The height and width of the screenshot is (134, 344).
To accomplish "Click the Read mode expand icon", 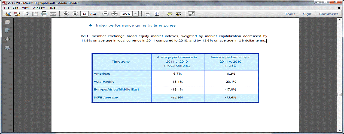I will pyautogui.click(x=191, y=14).
